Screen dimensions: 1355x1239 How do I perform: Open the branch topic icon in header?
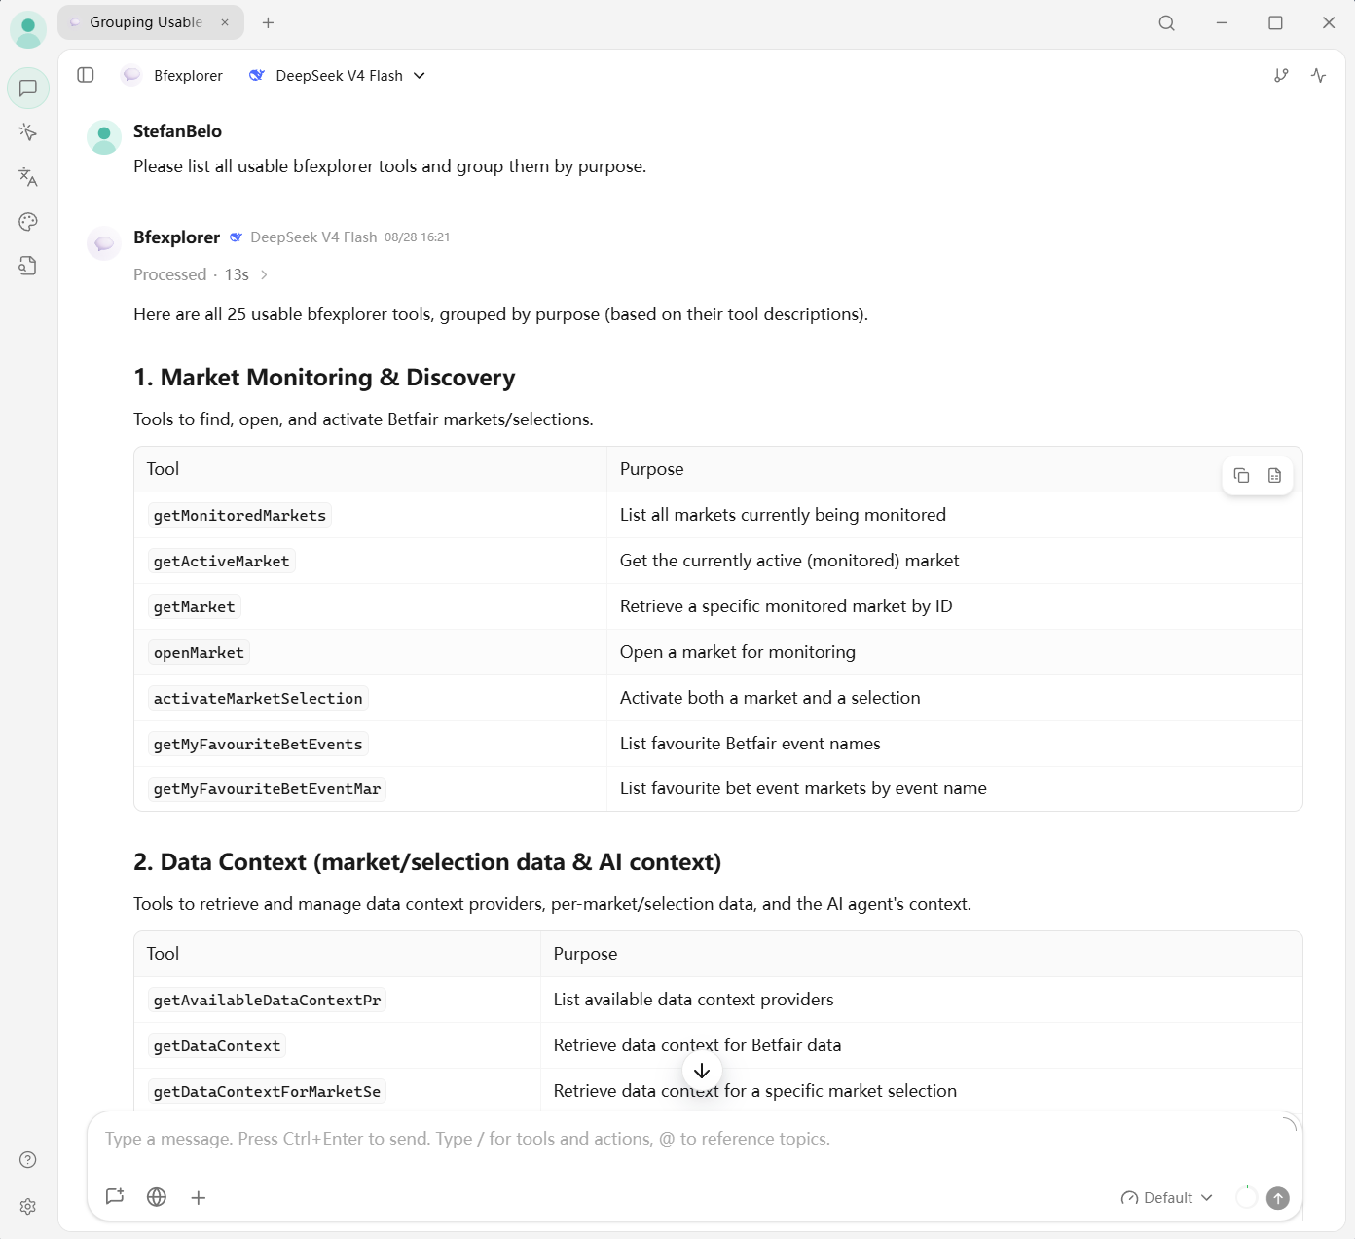point(1281,75)
